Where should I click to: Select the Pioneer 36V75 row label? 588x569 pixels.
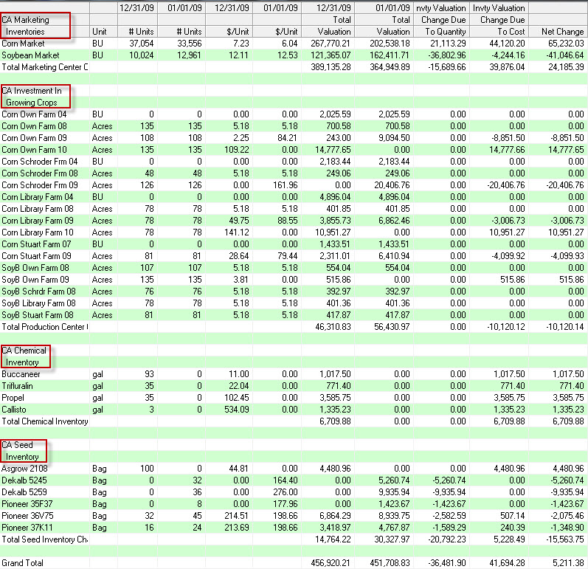[x=27, y=516]
